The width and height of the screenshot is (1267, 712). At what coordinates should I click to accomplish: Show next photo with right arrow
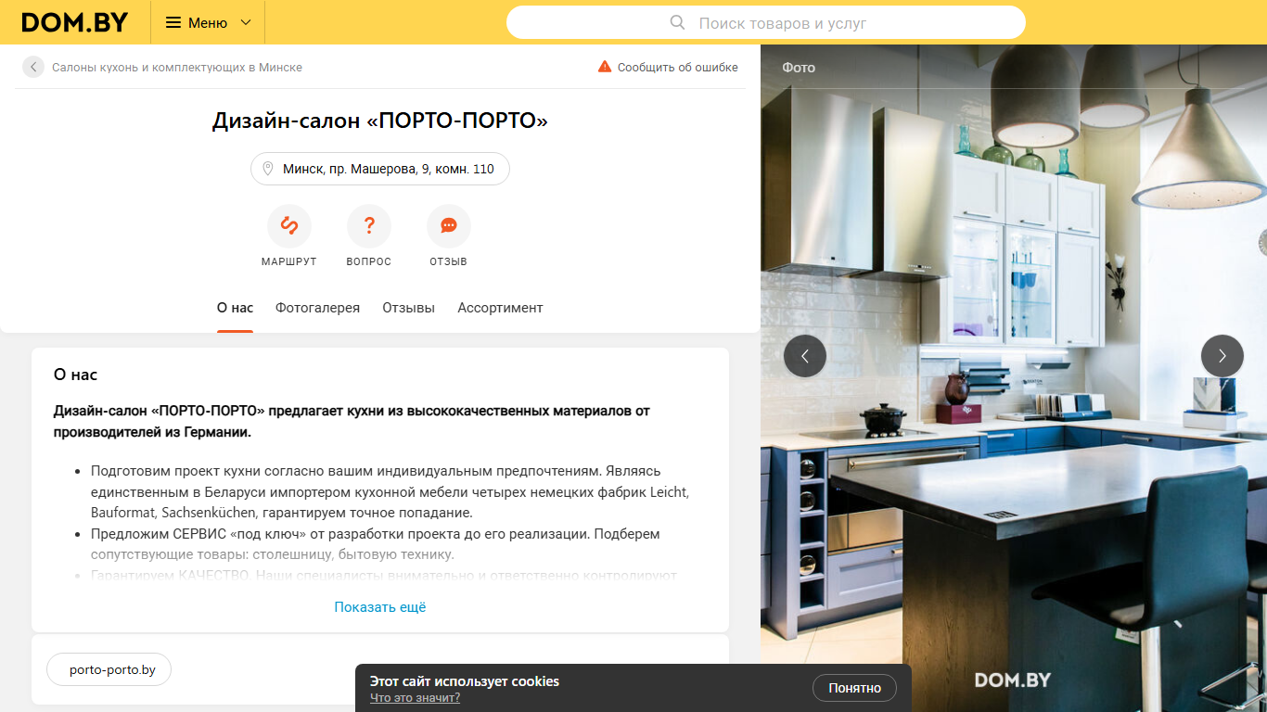point(1222,356)
